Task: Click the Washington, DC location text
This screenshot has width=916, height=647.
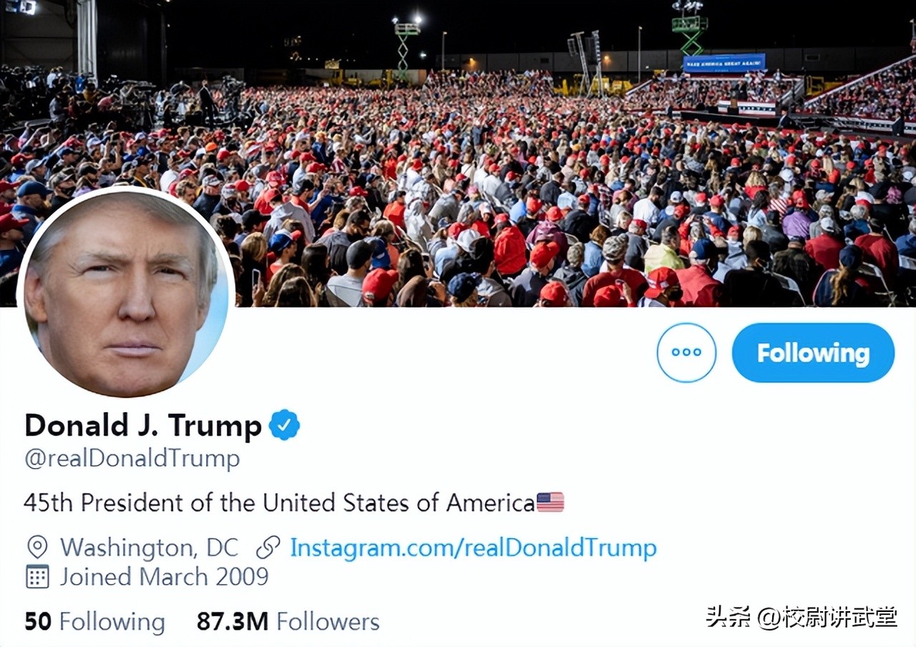Action: pos(149,548)
